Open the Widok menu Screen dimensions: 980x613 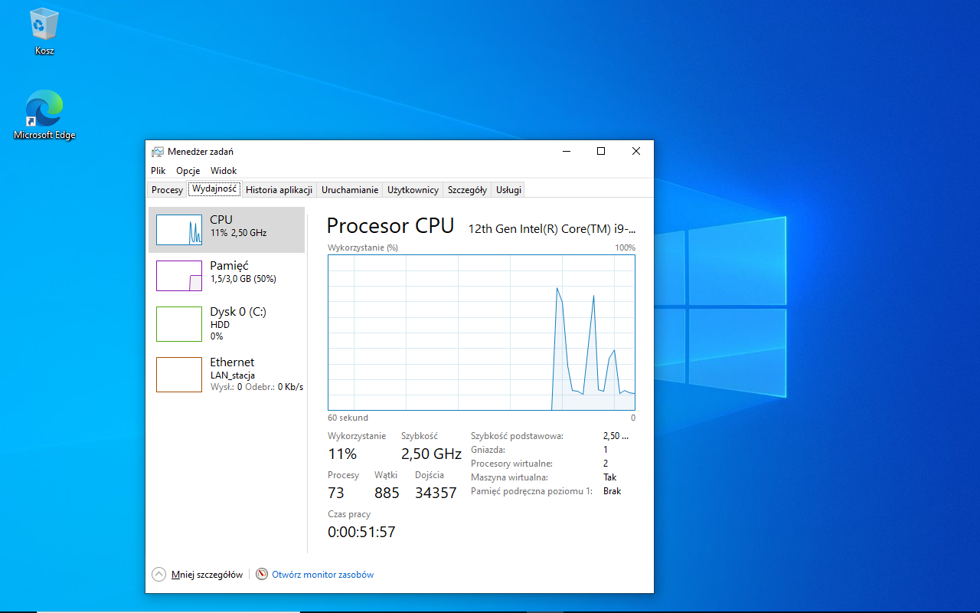[224, 171]
